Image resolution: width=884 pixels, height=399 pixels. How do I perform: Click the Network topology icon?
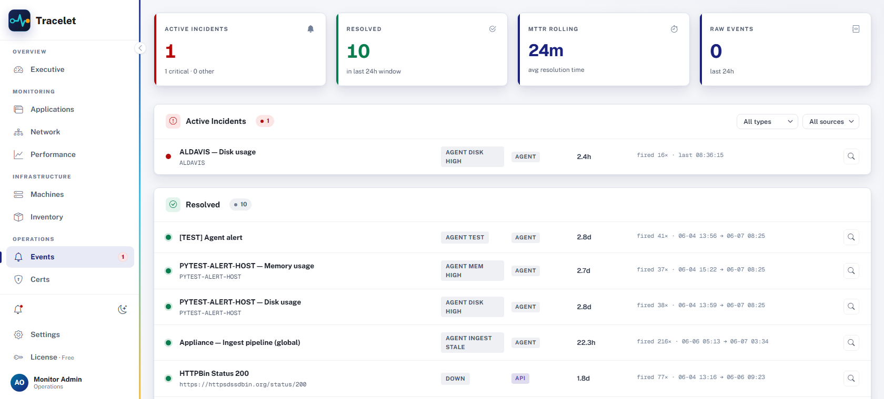click(18, 132)
